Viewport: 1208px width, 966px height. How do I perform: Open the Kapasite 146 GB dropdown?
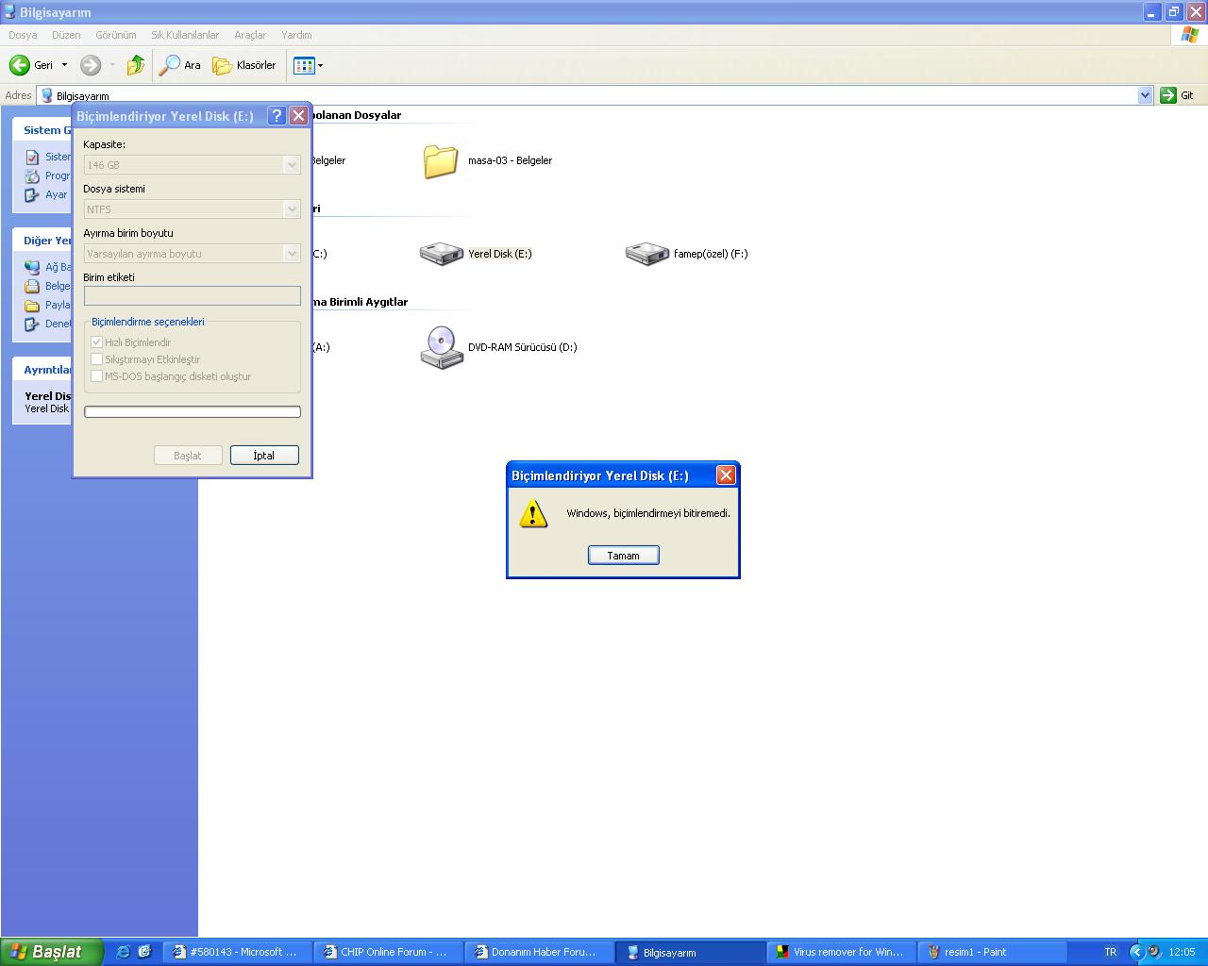[292, 165]
